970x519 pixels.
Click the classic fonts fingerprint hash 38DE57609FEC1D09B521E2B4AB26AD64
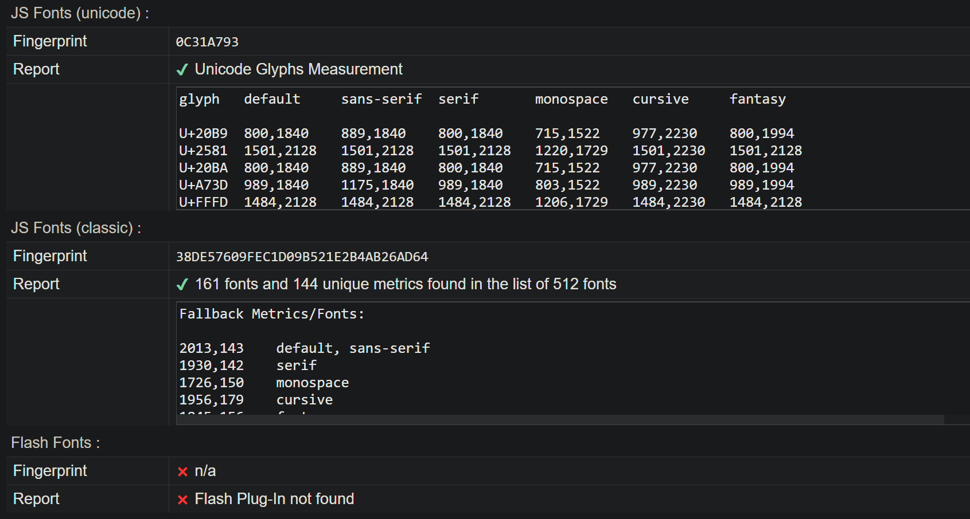(x=302, y=257)
